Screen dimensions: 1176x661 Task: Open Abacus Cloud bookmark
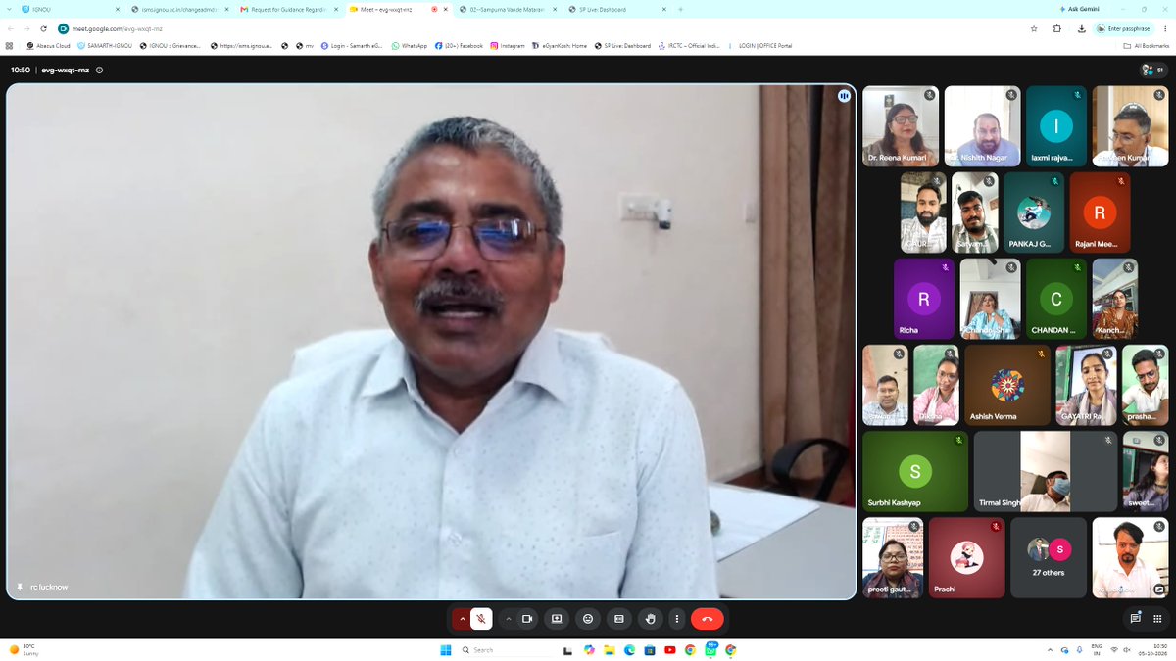pyautogui.click(x=48, y=46)
